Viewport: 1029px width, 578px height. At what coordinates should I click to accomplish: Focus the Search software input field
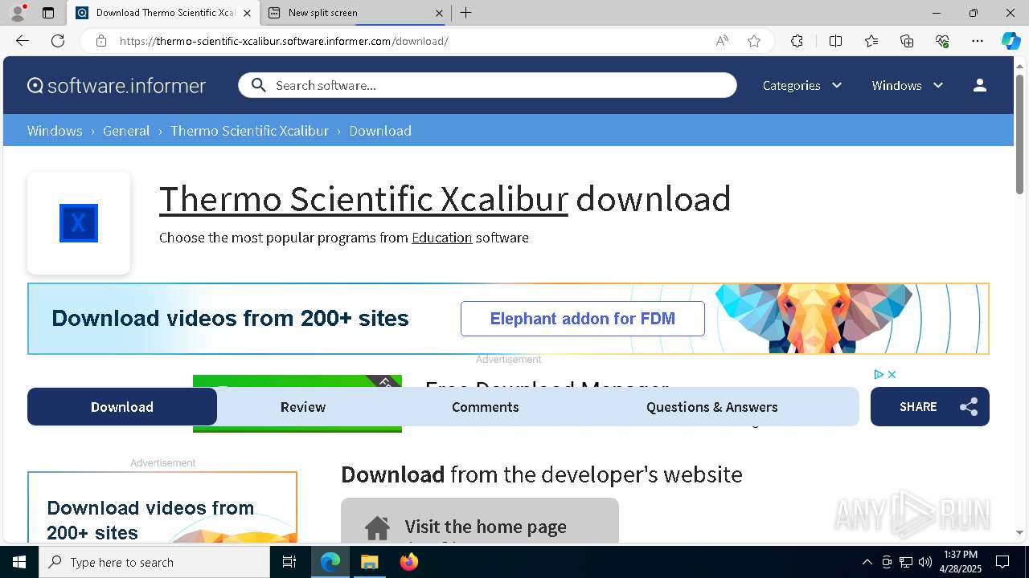point(487,85)
